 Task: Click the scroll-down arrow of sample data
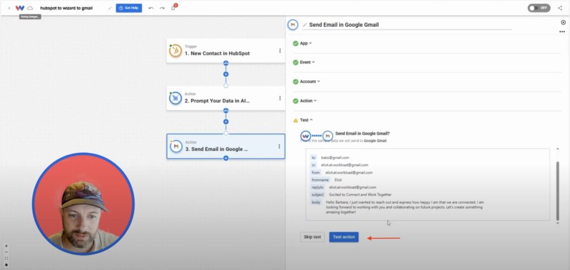pos(558,223)
